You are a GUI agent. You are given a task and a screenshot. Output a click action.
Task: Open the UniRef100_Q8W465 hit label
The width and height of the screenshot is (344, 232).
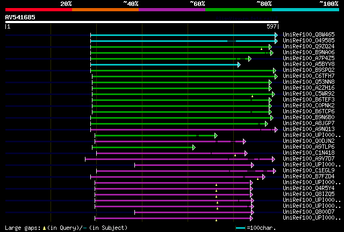coord(309,35)
